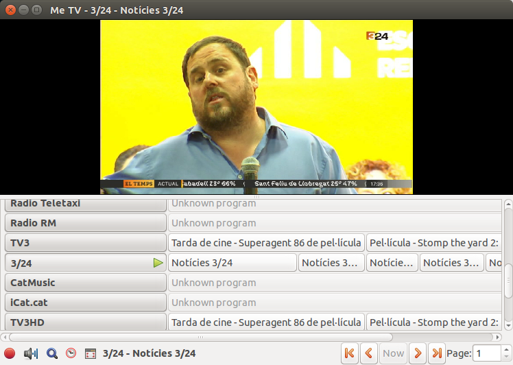Toggle the channel guide panel icon
This screenshot has height=365, width=513.
90,353
